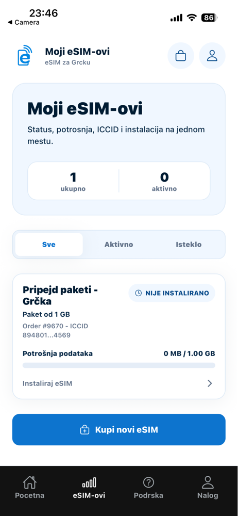Expand Instaliraj eSIM chevron arrow
This screenshot has width=238, height=516.
[x=210, y=383]
